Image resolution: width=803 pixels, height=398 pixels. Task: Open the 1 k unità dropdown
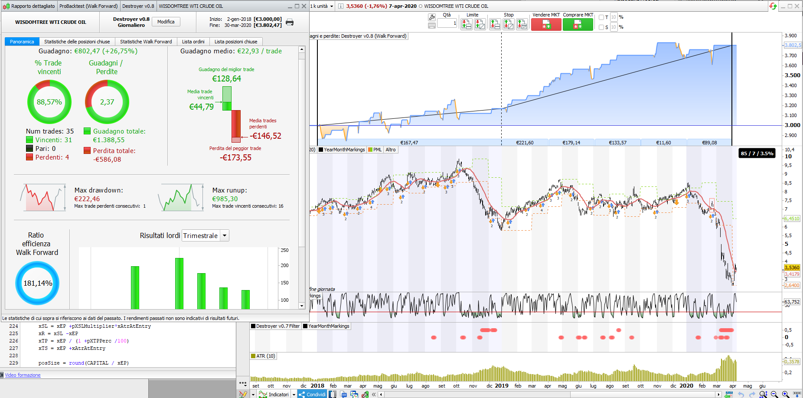point(322,6)
